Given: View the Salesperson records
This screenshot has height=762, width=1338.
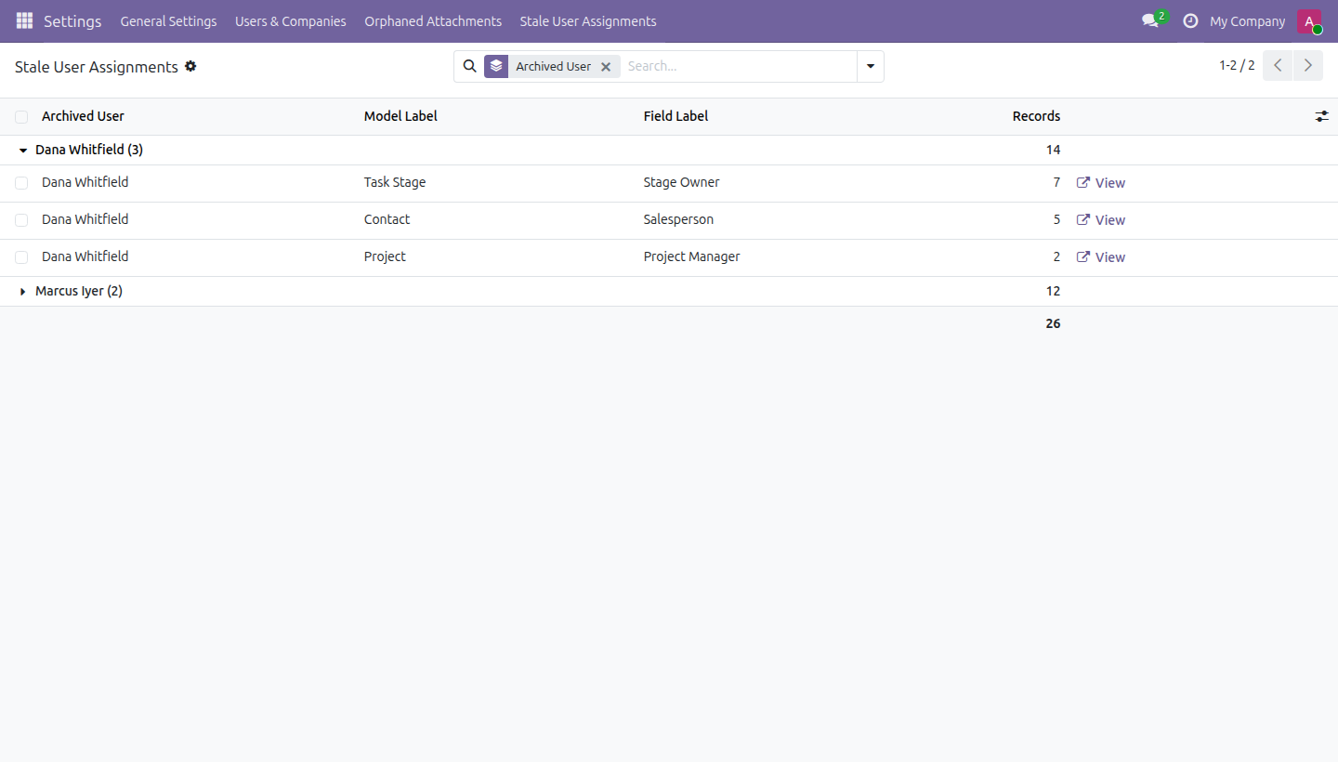Looking at the screenshot, I should (x=1101, y=220).
